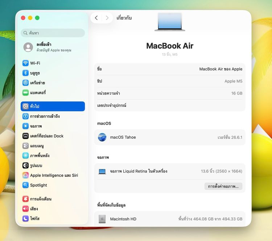This screenshot has width=272, height=241.
Task: Open the Desktop & Dock (เดสก์ท็อปและ Dock) icon
Action: 25,136
